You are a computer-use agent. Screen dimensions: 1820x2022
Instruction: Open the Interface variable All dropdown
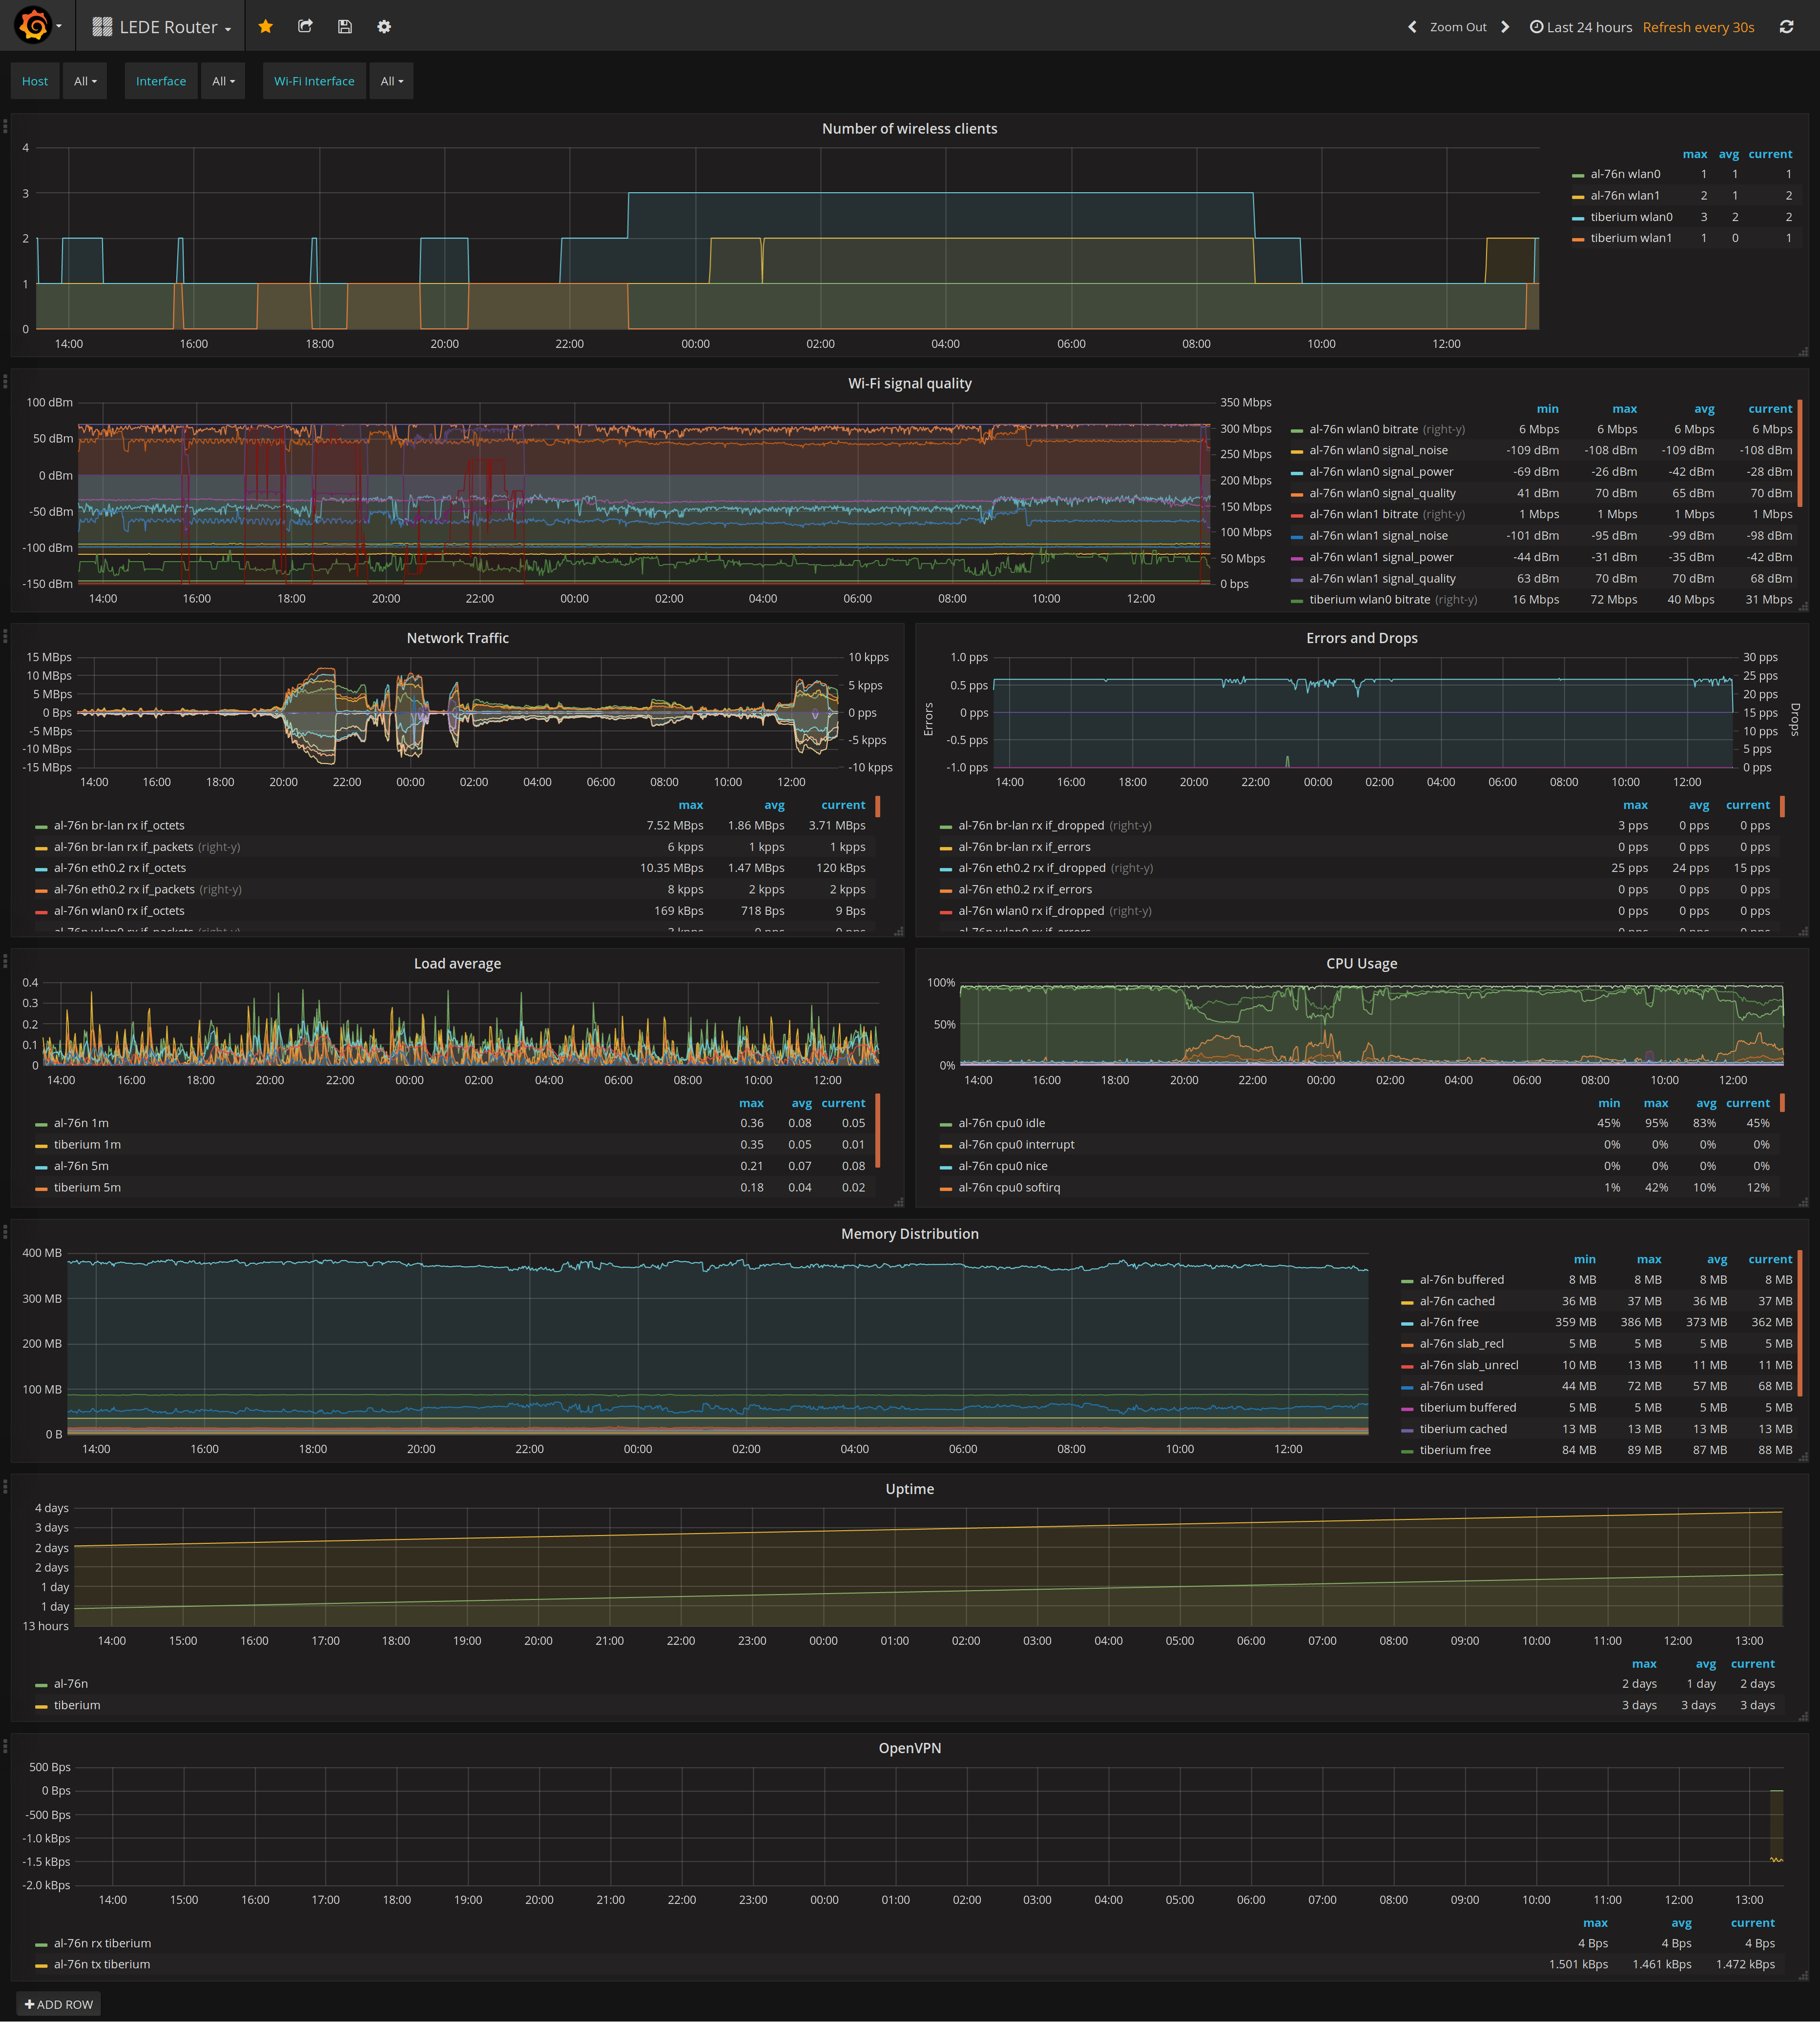223,81
